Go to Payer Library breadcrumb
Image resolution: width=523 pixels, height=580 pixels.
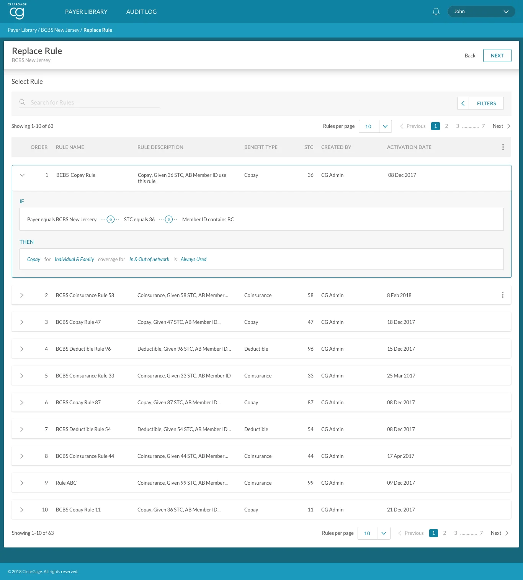[22, 30]
